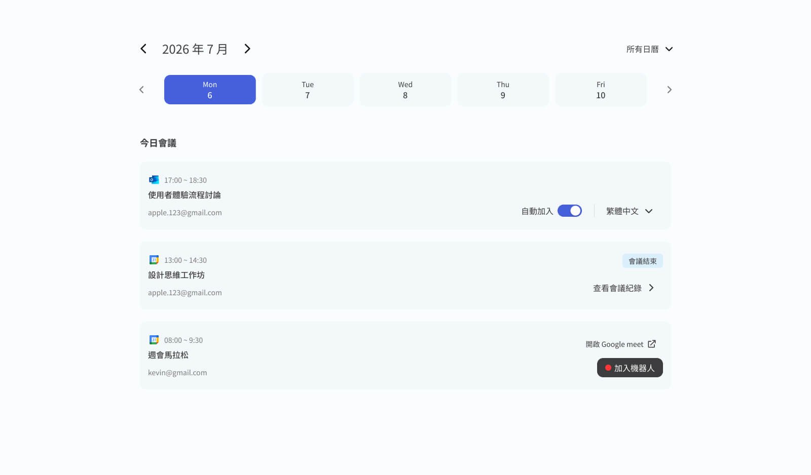Show previous week of days
811x475 pixels.
click(141, 90)
